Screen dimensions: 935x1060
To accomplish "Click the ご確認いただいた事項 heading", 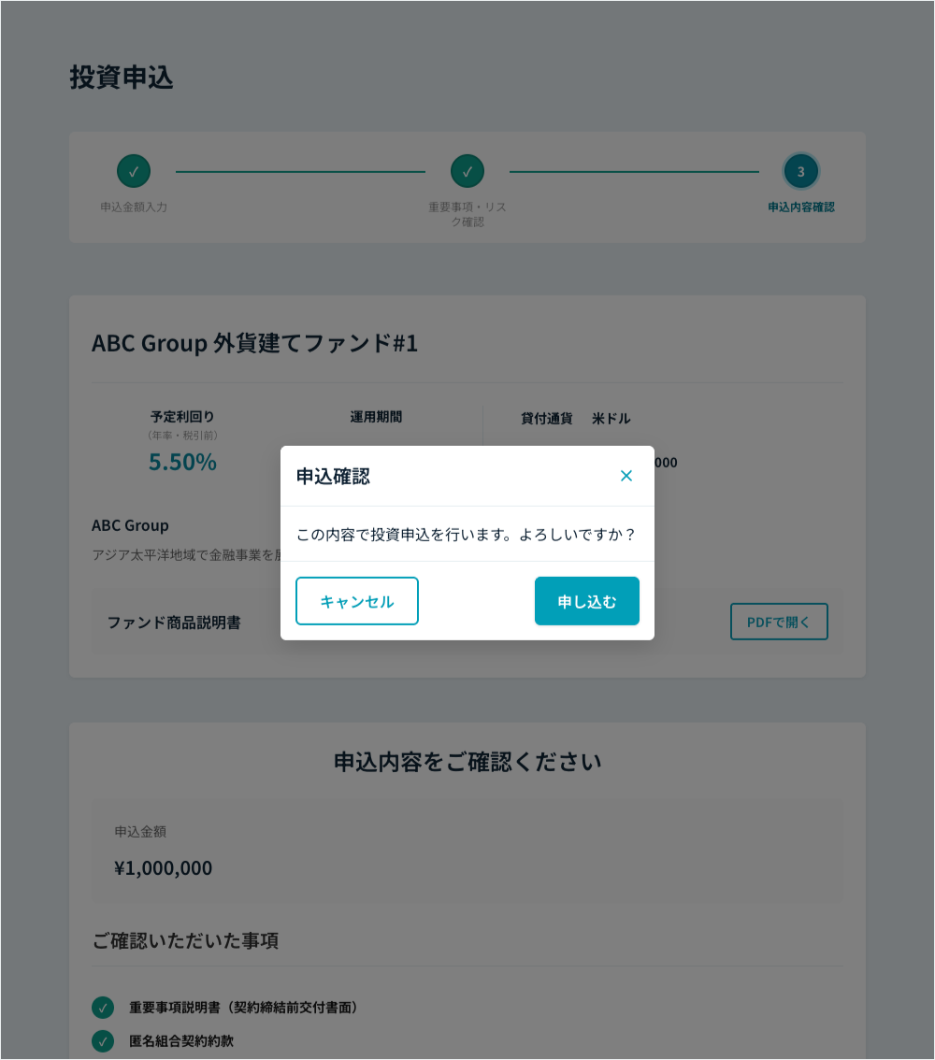I will tap(185, 940).
